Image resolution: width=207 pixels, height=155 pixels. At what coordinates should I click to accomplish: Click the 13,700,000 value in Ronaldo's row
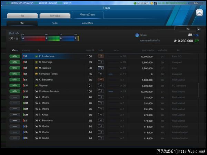pyautogui.click(x=147, y=92)
